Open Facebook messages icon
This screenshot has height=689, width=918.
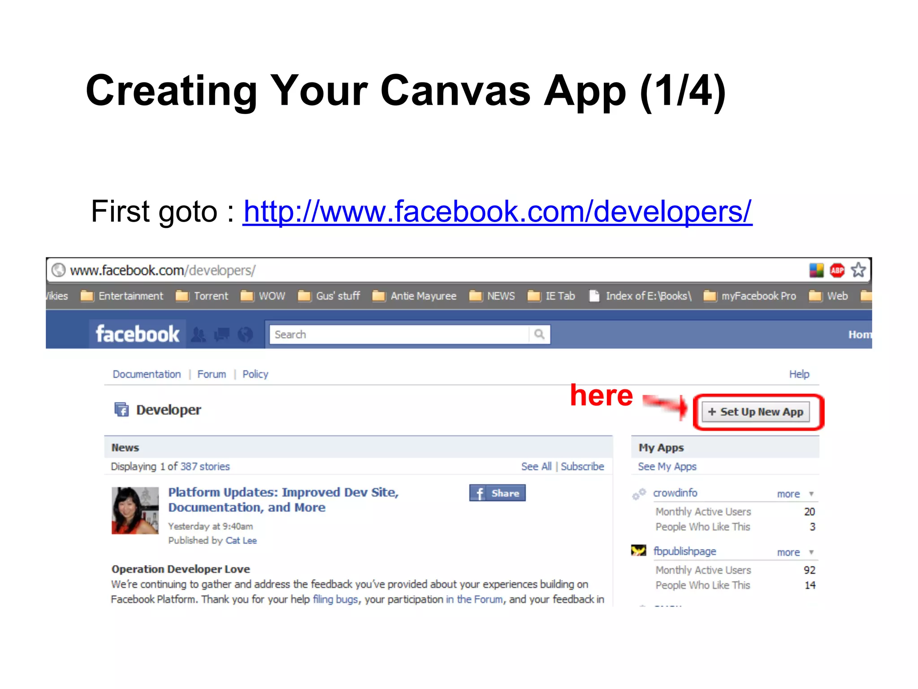[x=222, y=335]
